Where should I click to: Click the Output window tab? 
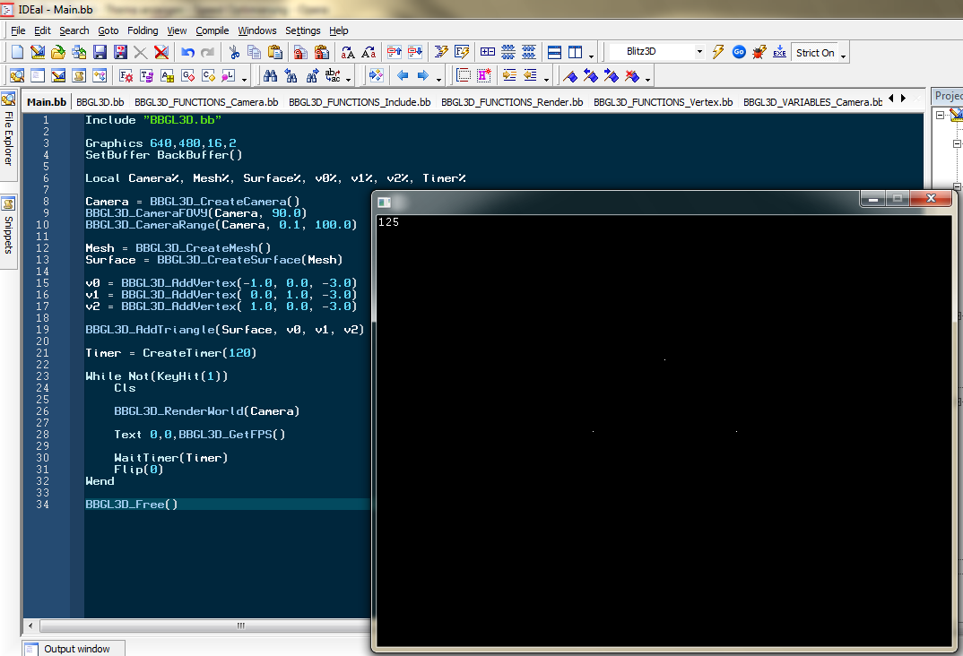click(x=76, y=649)
